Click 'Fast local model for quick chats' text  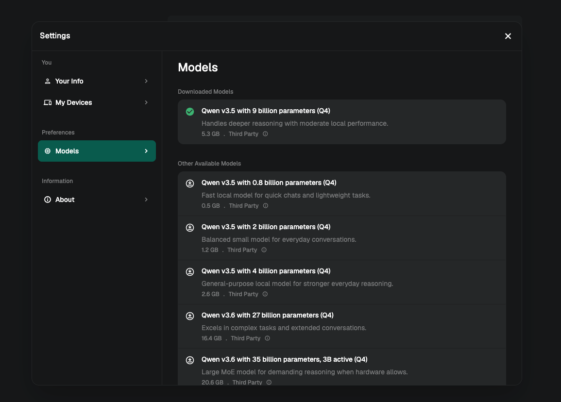click(x=286, y=195)
